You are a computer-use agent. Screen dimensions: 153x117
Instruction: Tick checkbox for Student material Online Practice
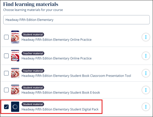coord(6,37)
